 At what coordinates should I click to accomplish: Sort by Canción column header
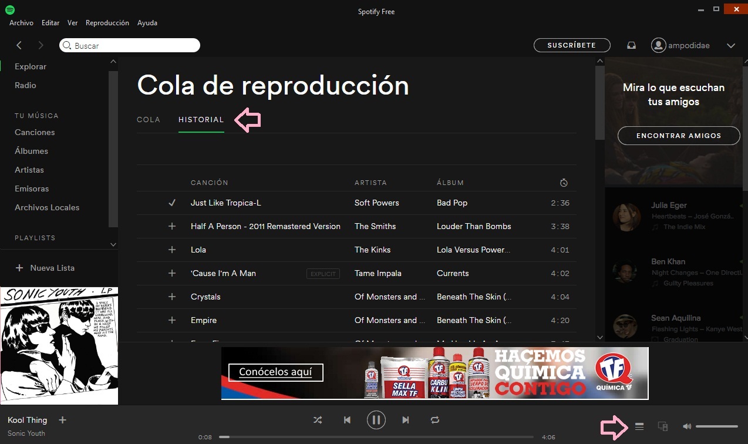tap(210, 183)
